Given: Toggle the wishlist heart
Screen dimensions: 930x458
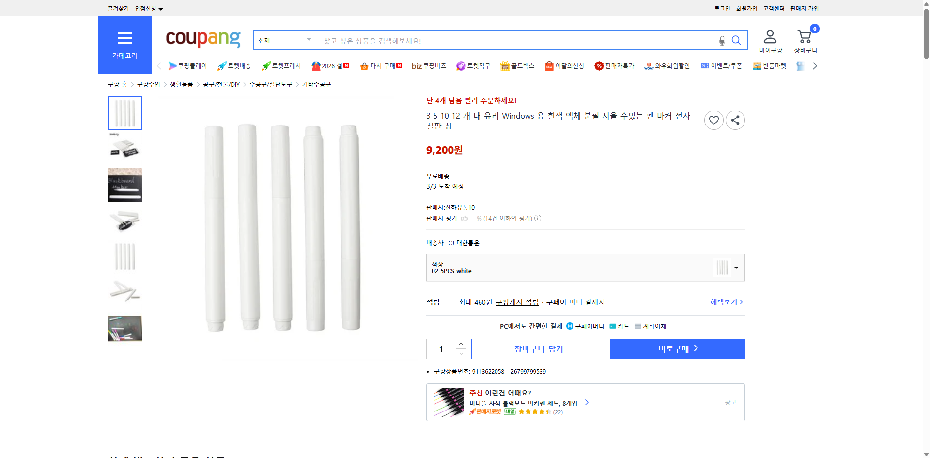Looking at the screenshot, I should [x=713, y=120].
